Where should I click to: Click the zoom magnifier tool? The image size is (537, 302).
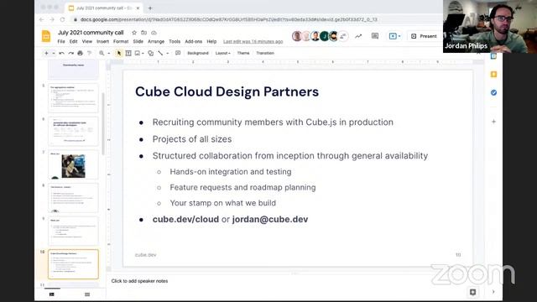tap(102, 53)
